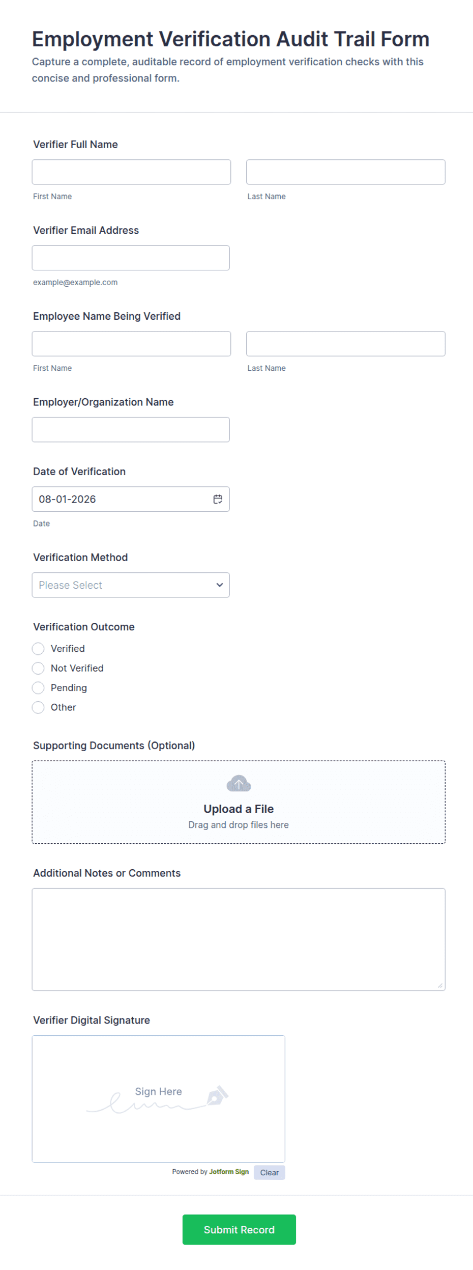Expand the Verification Method dropdown arrow

click(220, 585)
